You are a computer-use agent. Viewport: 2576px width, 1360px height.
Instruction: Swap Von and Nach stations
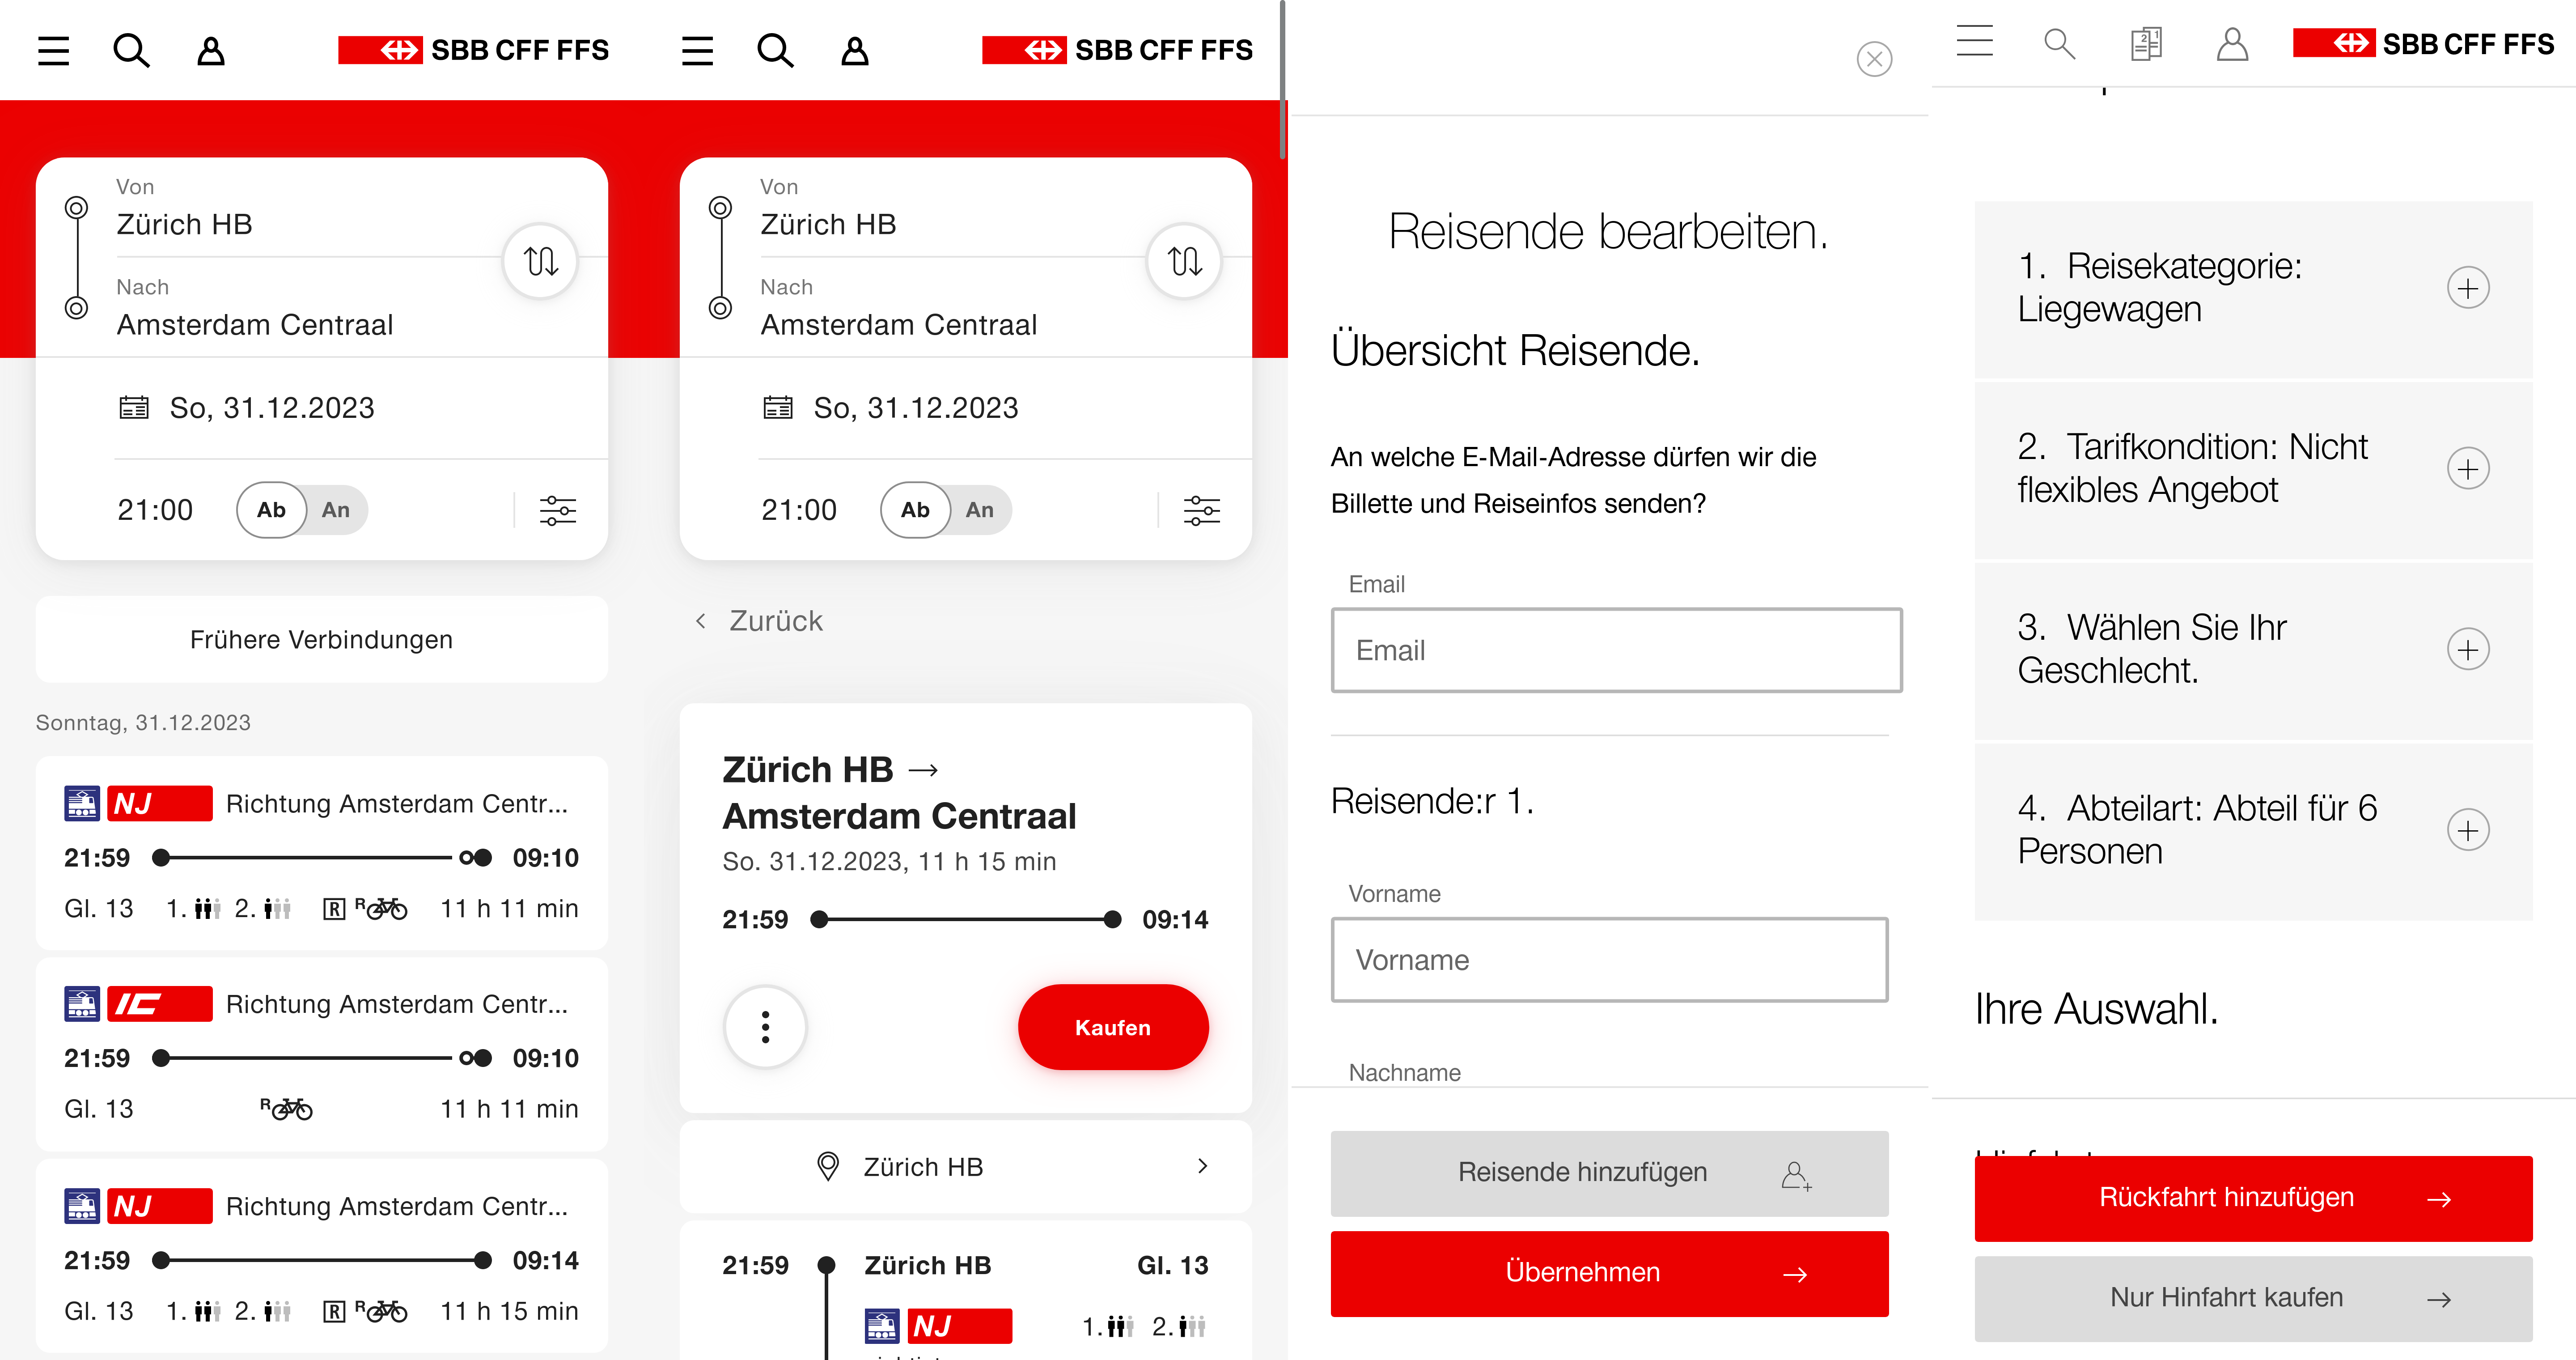(x=539, y=261)
